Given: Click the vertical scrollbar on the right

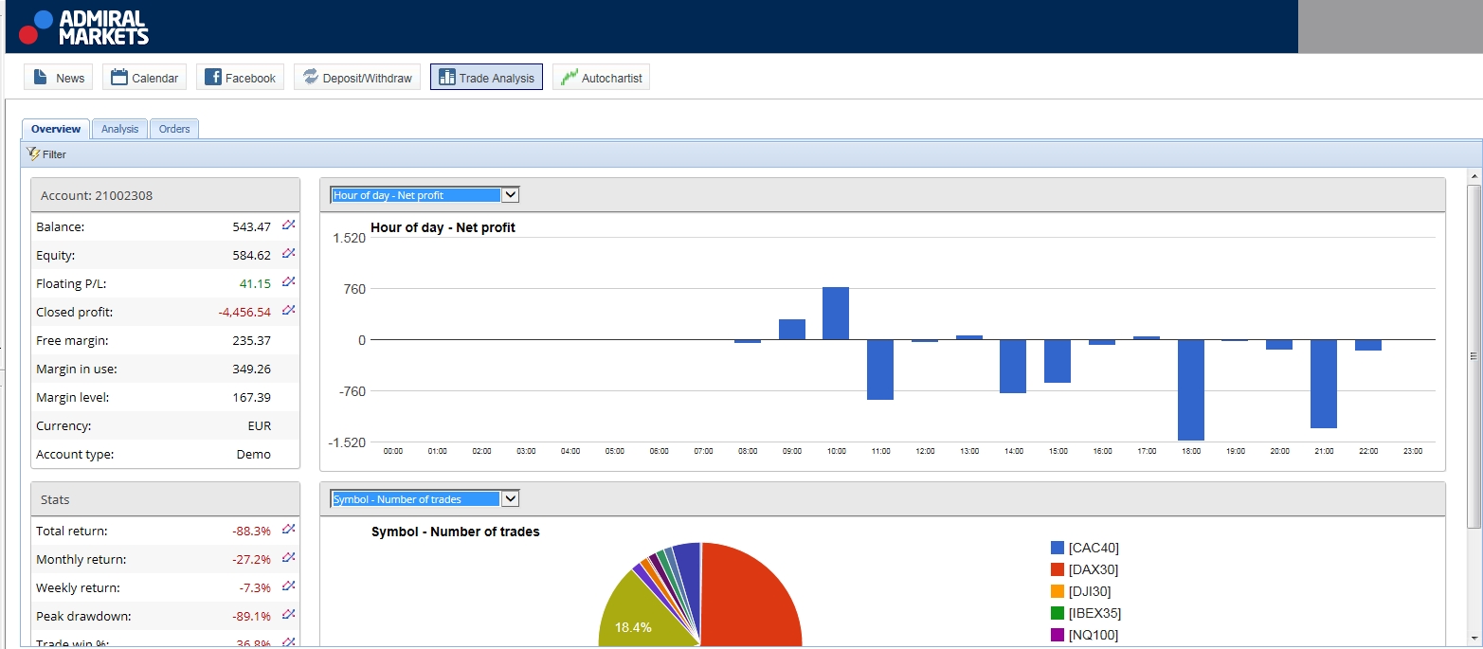Looking at the screenshot, I should pos(1473,355).
